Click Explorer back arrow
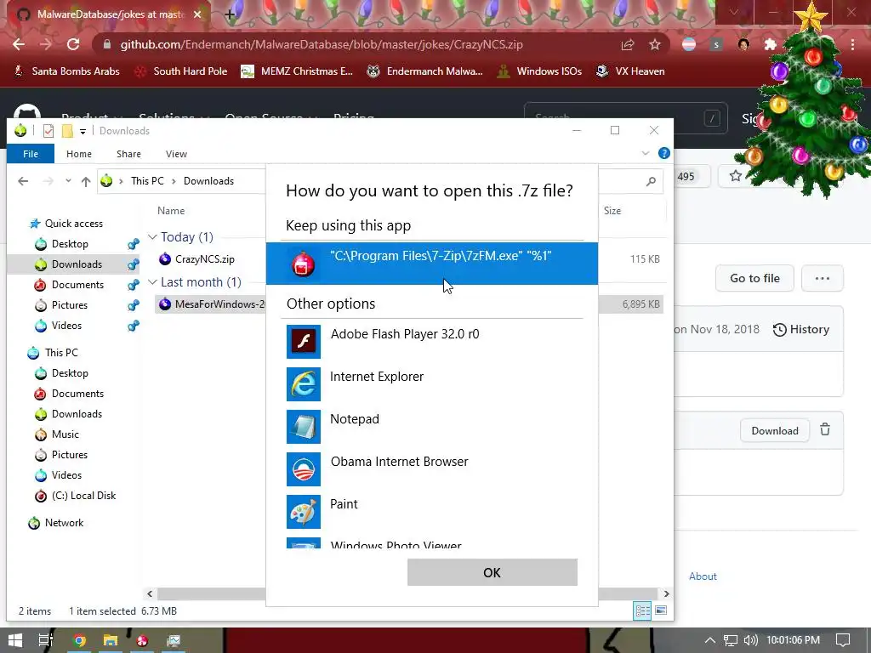871x653 pixels. point(23,181)
